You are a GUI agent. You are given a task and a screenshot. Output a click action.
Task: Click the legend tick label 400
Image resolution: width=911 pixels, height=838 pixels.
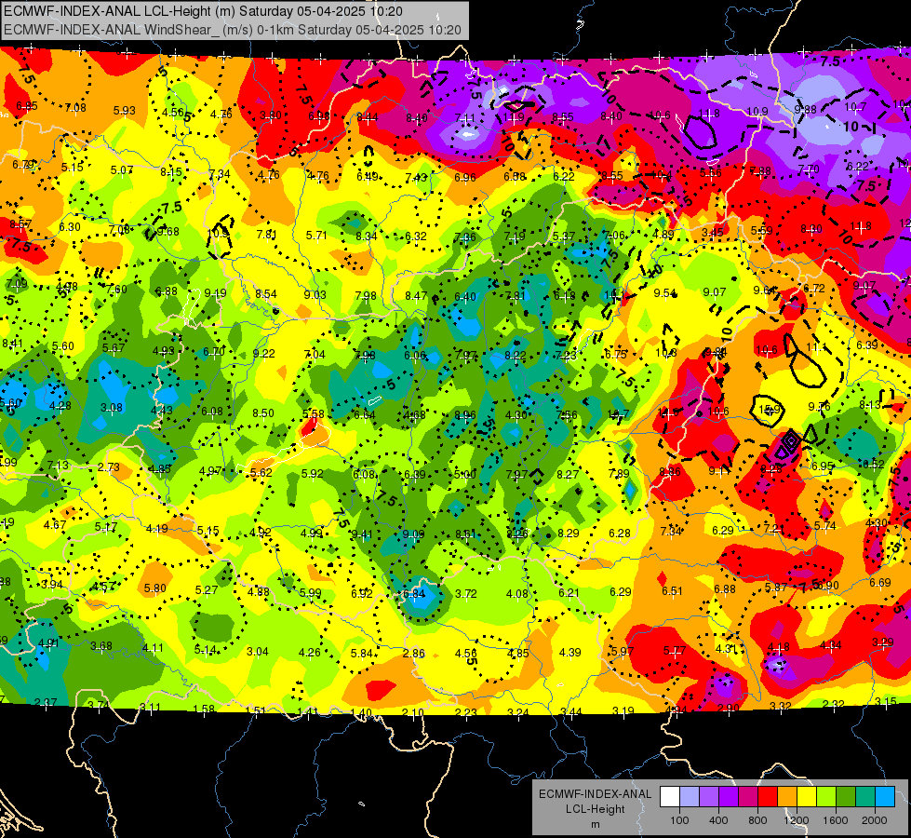click(718, 820)
